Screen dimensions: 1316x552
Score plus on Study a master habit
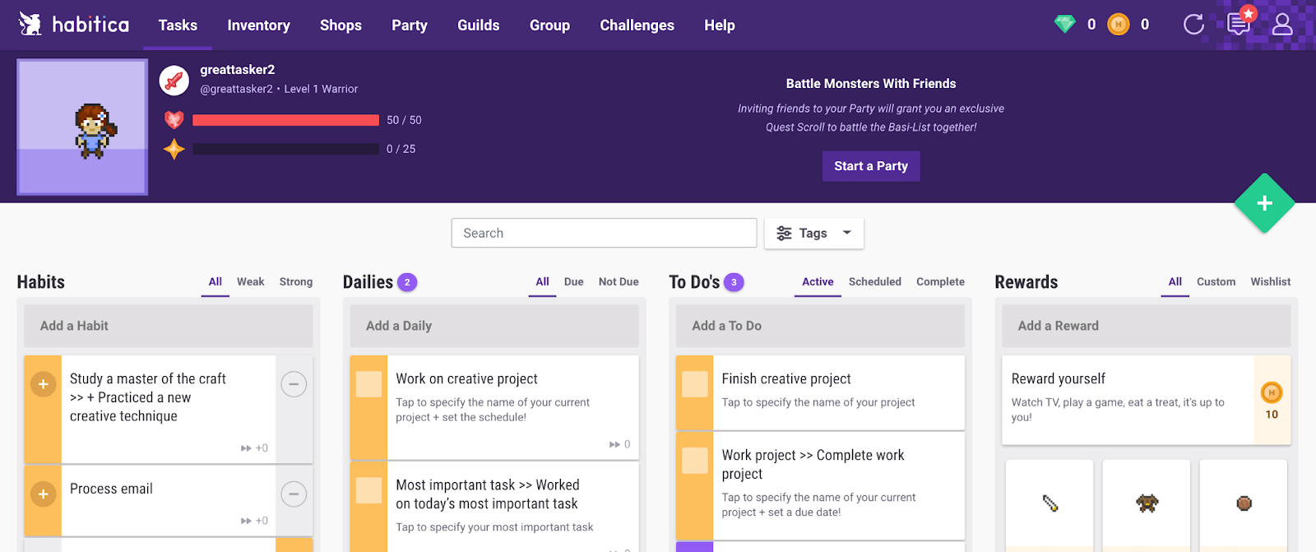[43, 384]
